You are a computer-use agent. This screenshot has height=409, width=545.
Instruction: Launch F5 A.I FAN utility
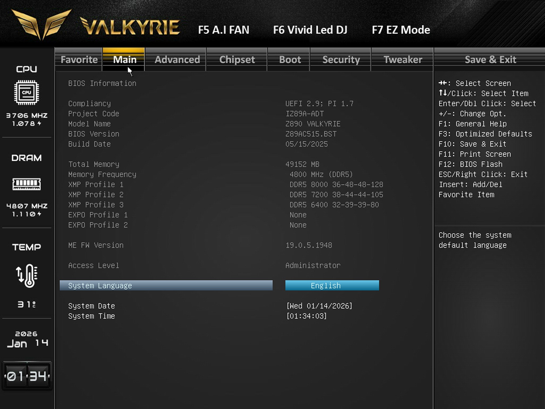pyautogui.click(x=223, y=30)
